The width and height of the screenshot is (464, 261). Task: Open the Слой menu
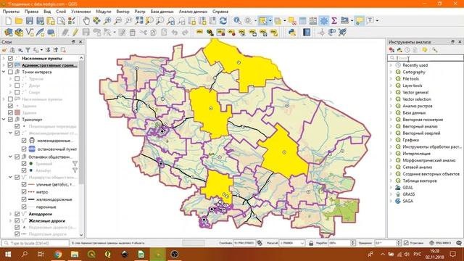click(61, 12)
